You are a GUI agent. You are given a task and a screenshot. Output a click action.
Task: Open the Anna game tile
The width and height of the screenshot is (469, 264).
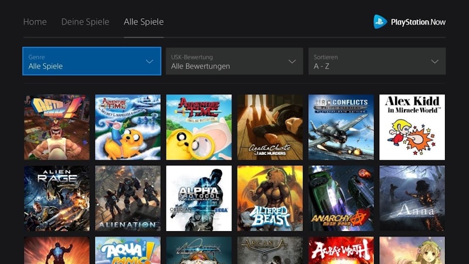click(412, 198)
